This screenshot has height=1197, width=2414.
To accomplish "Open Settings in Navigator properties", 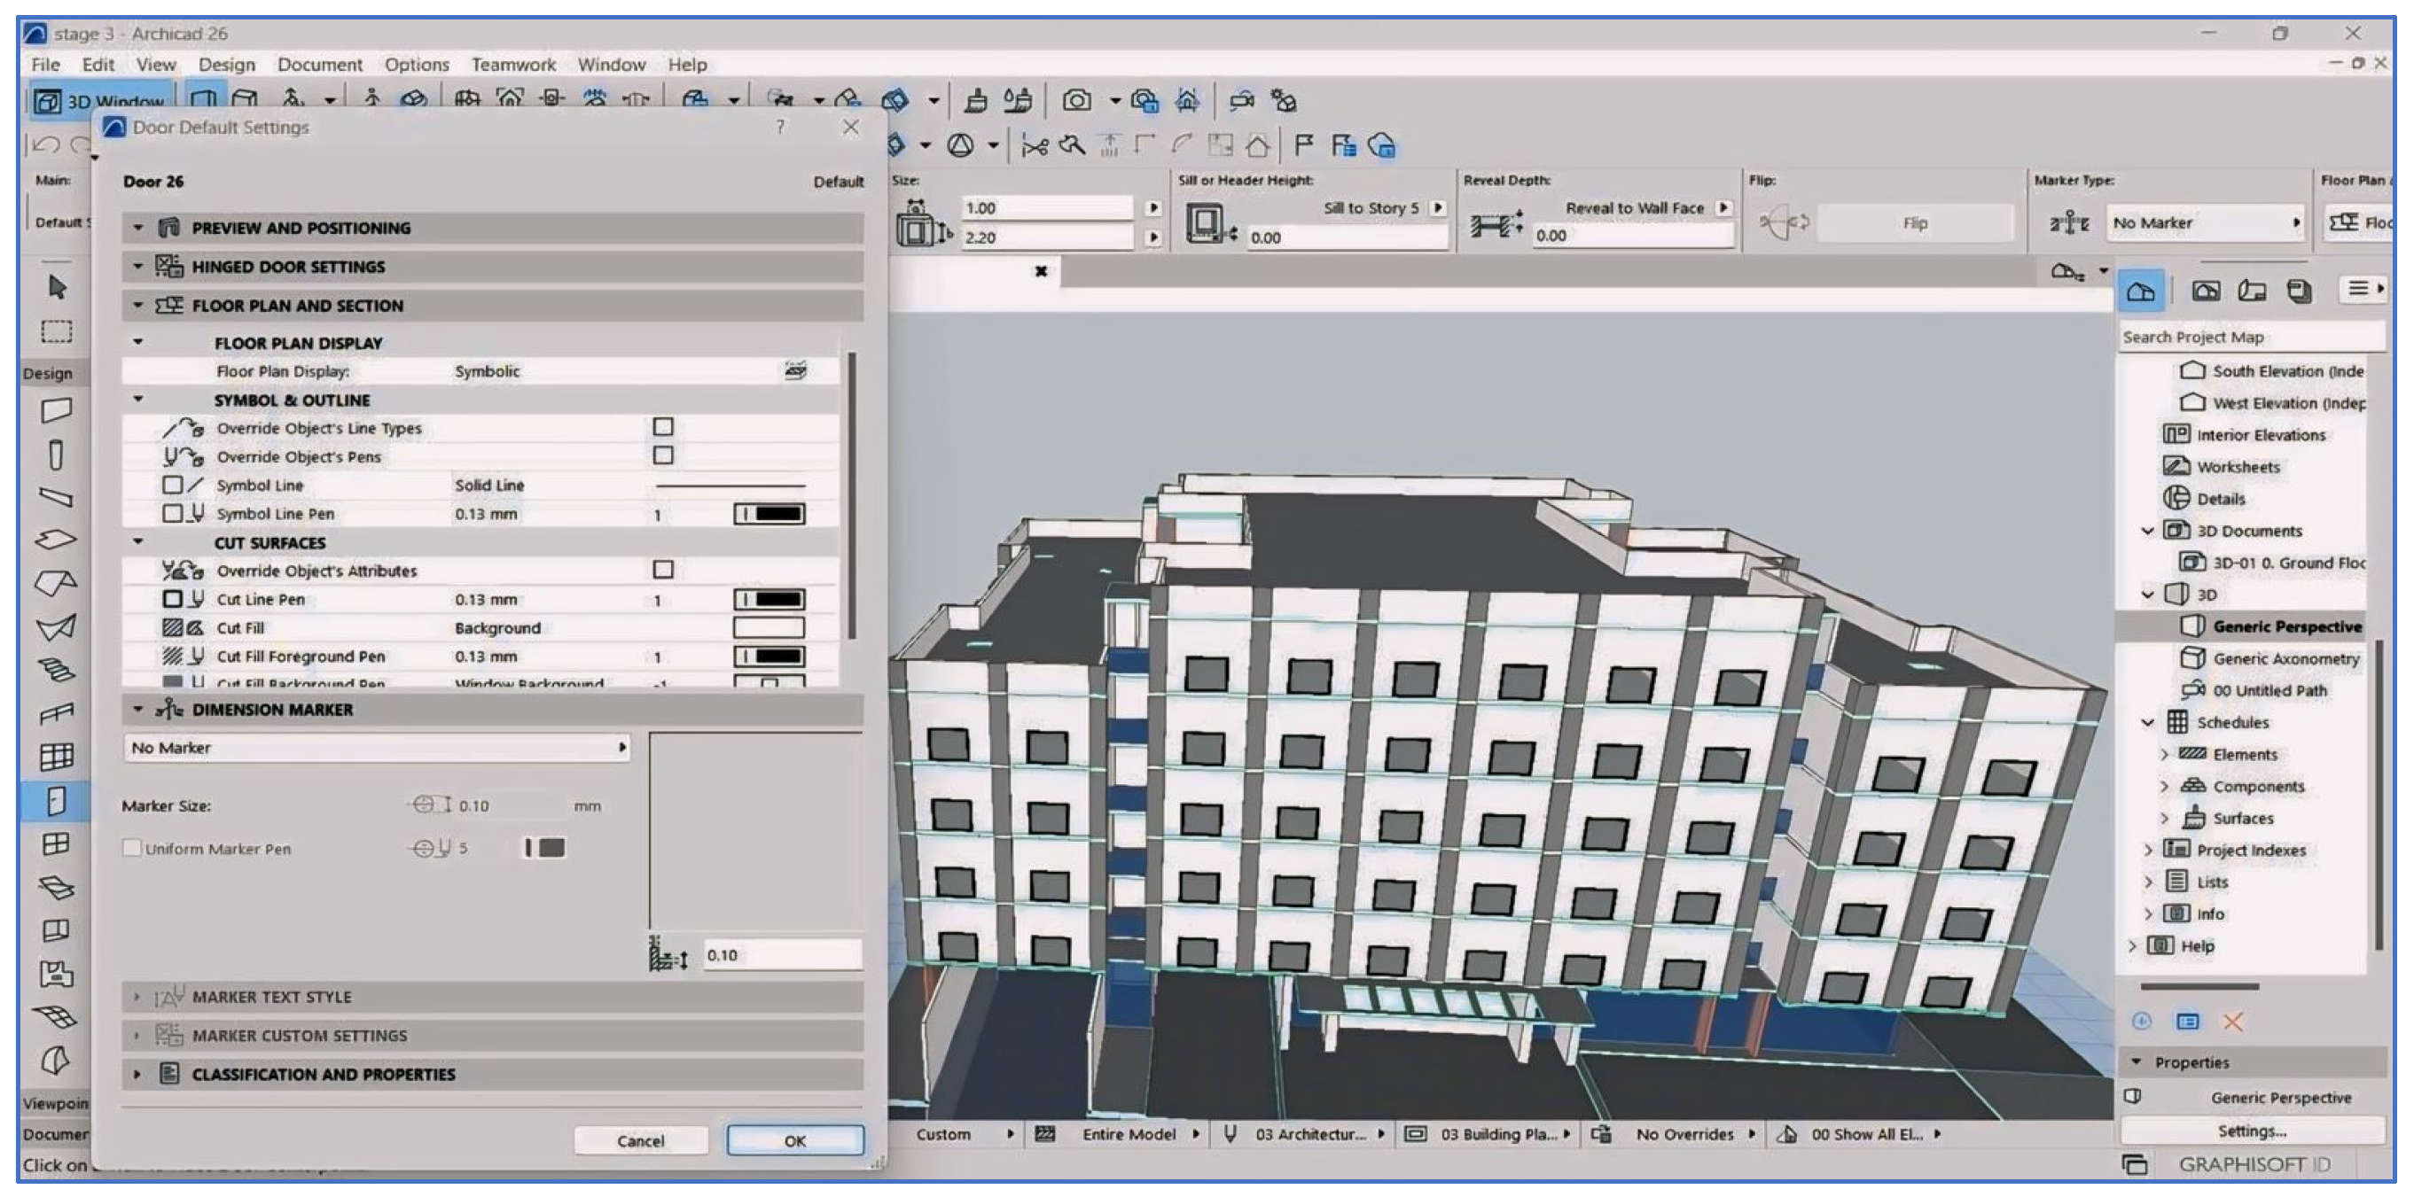I will point(2253,1131).
